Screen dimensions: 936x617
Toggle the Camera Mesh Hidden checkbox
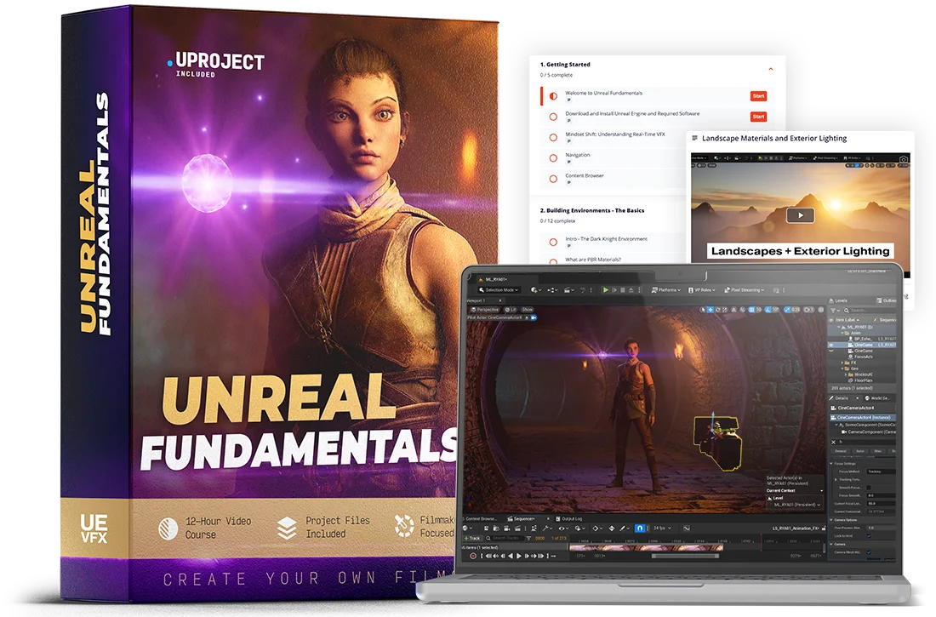pos(869,552)
